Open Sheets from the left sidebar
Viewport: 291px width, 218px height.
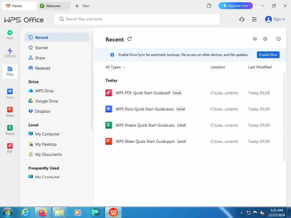[10, 130]
